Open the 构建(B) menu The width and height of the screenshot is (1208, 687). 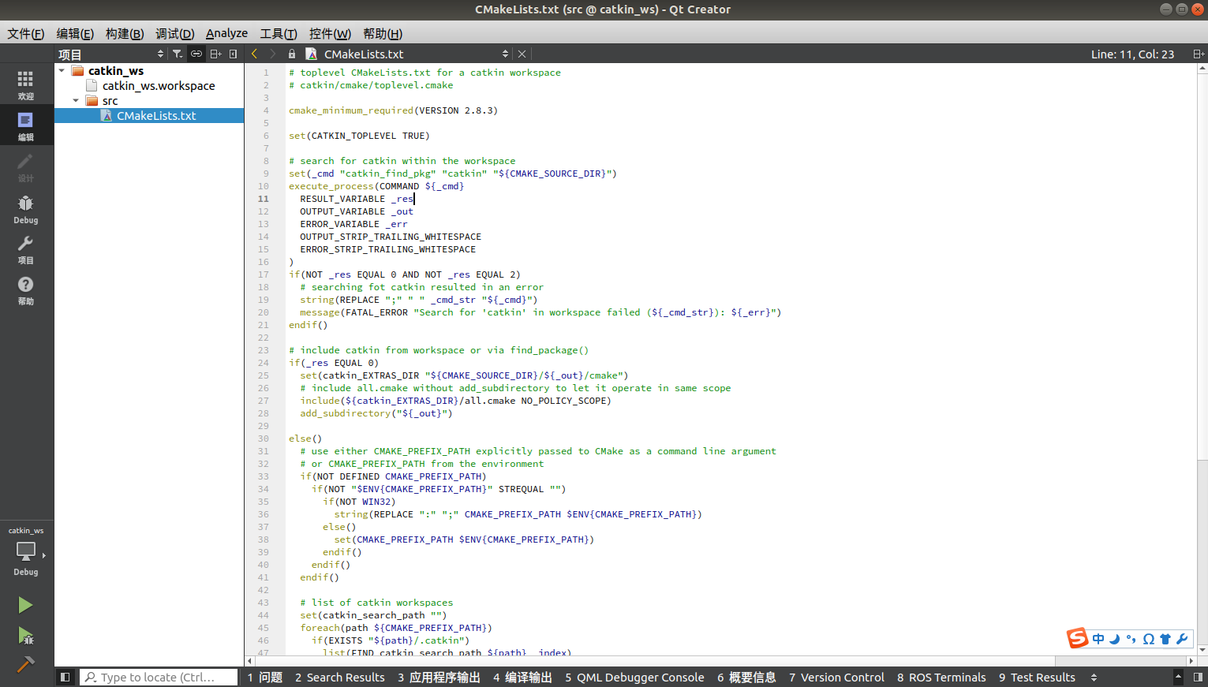(x=125, y=33)
